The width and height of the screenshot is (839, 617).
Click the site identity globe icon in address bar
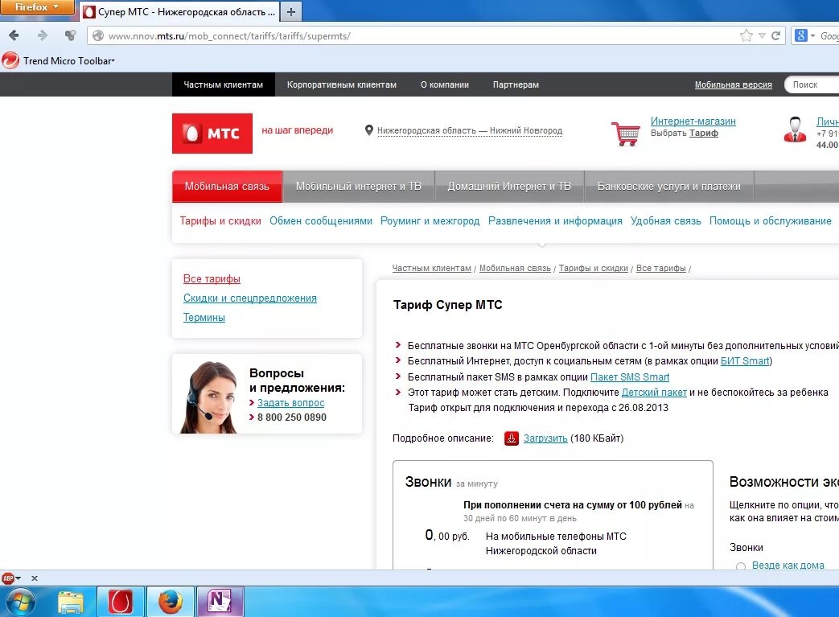pos(98,36)
